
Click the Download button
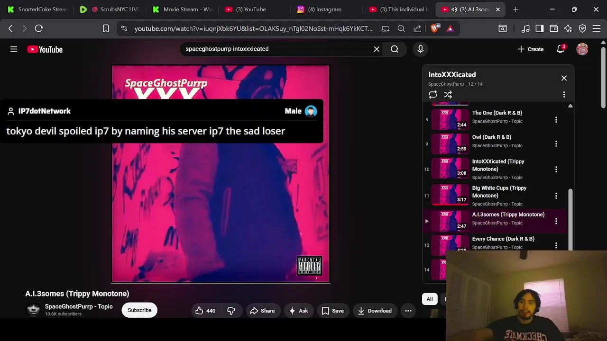[x=375, y=311]
